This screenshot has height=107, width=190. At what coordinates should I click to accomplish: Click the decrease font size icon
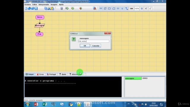tap(150, 9)
